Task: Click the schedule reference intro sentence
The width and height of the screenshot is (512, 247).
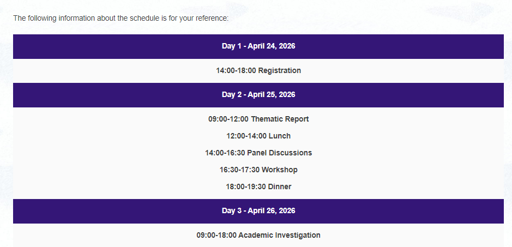Action: [x=121, y=18]
